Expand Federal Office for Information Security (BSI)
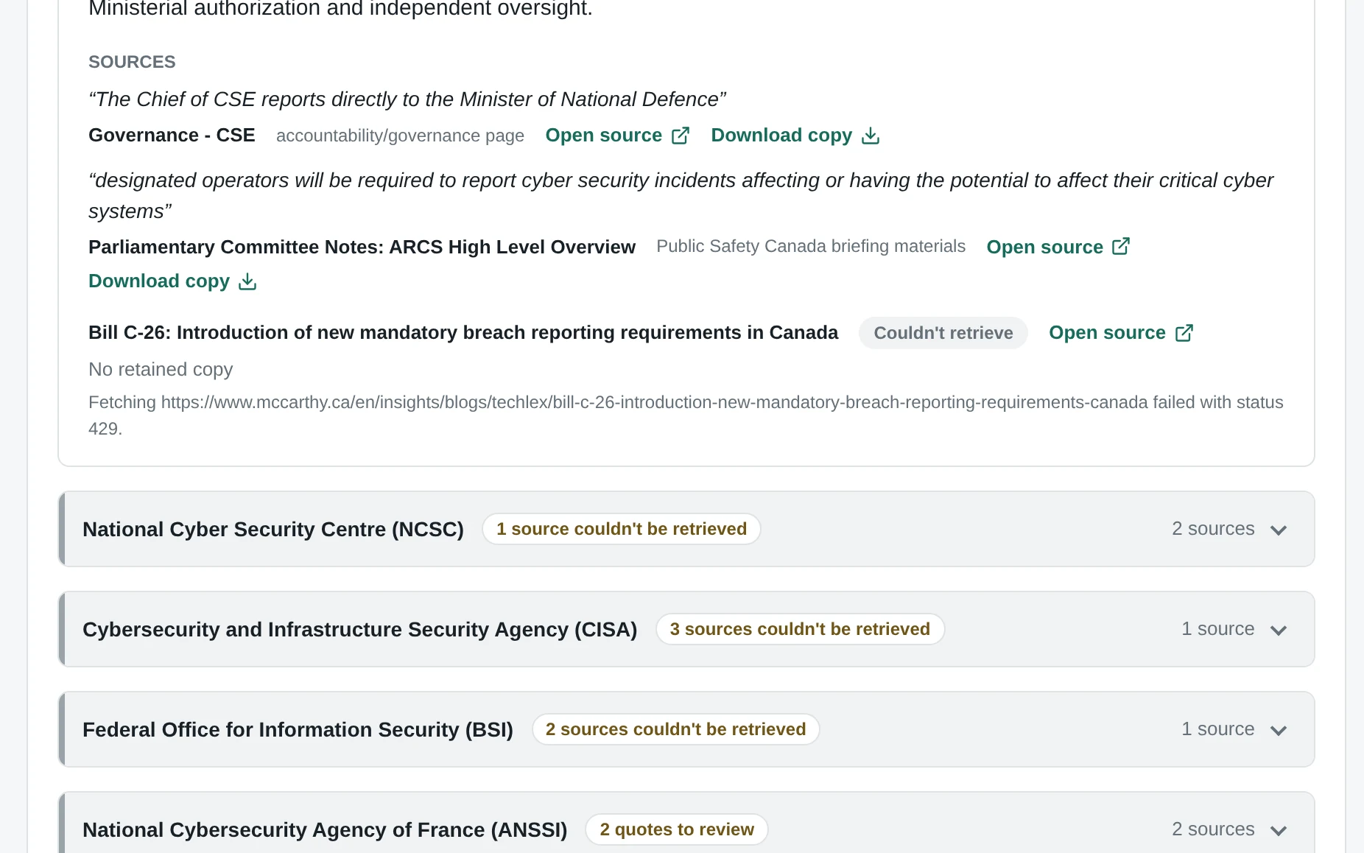 coord(686,729)
